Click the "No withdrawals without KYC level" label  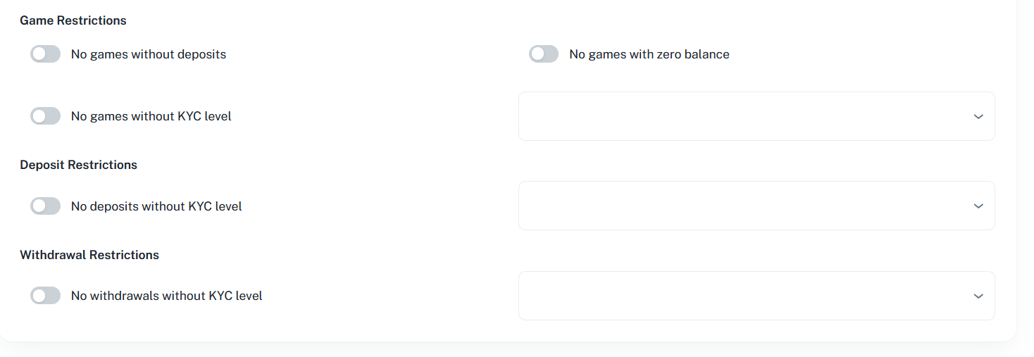click(x=166, y=296)
